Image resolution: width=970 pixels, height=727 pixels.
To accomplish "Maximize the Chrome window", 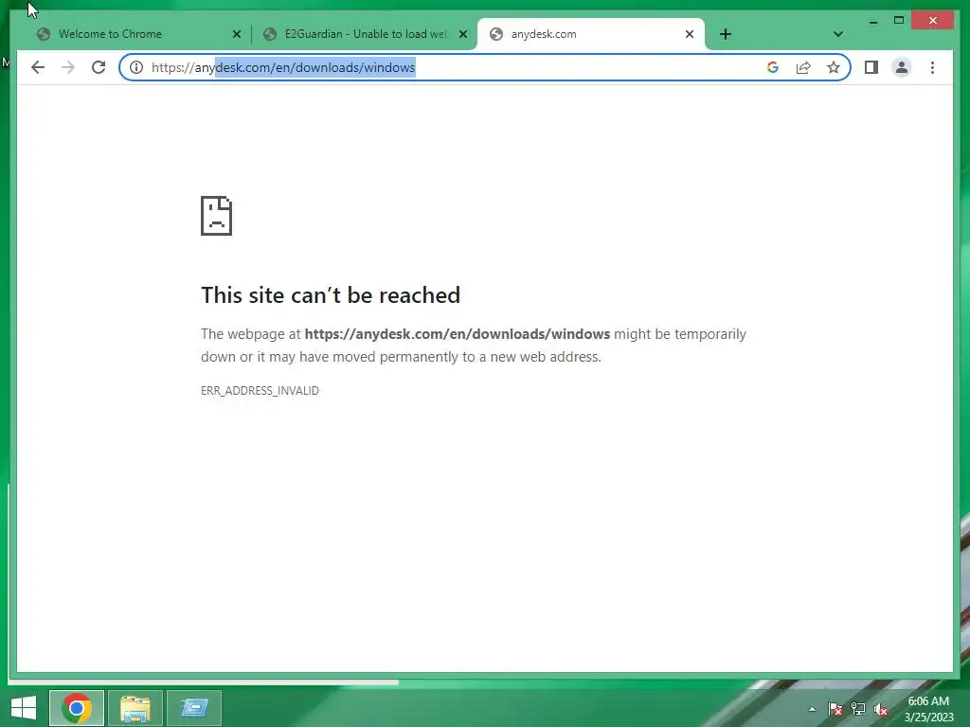I will 899,21.
